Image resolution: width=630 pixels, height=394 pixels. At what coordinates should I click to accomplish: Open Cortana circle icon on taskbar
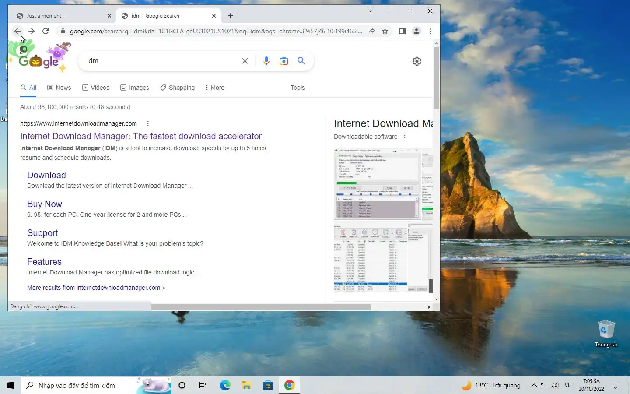click(x=182, y=385)
